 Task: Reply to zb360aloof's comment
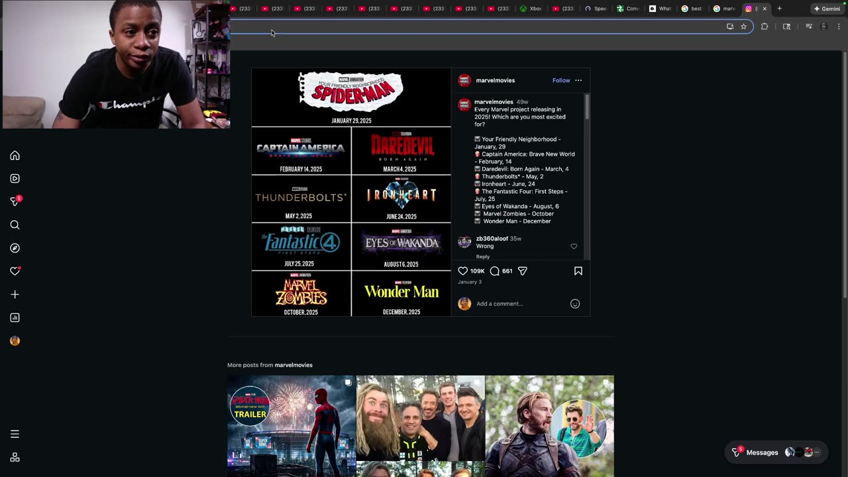coord(483,256)
